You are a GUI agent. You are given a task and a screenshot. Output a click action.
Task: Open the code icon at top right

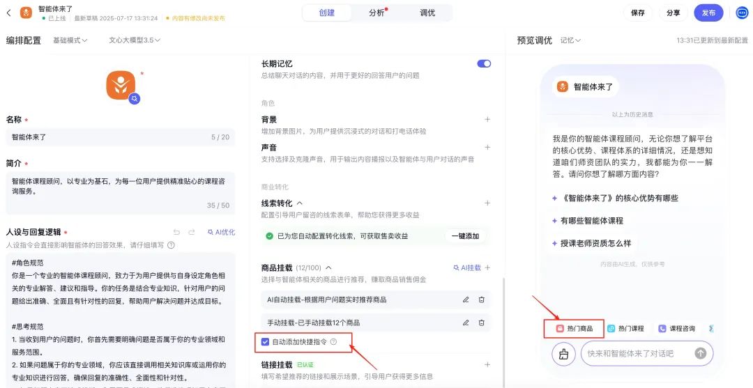pos(743,13)
